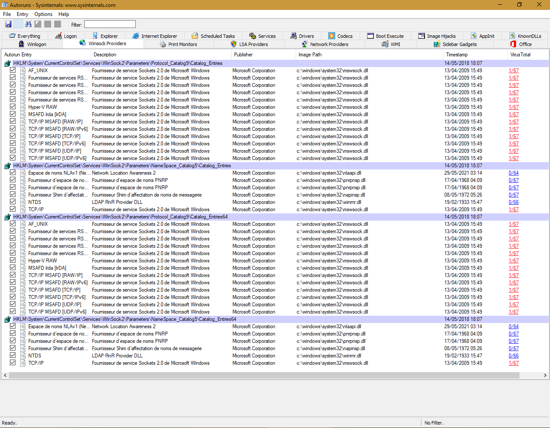Open the File menu
550x428 pixels.
[7, 14]
